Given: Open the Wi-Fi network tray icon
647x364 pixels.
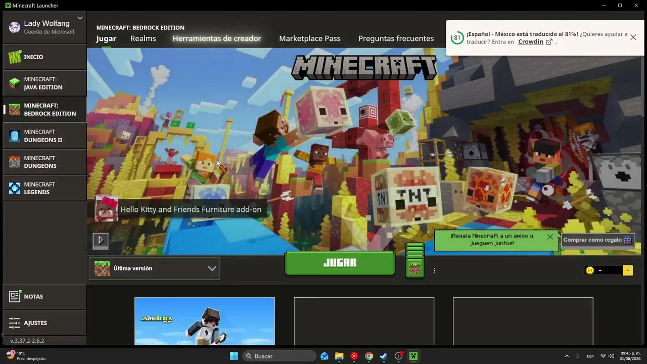Looking at the screenshot, I should click(x=603, y=356).
